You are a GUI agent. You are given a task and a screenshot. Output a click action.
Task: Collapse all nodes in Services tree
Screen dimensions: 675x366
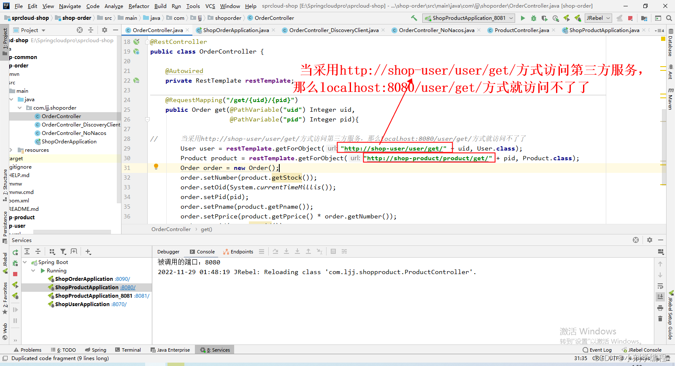click(x=38, y=252)
